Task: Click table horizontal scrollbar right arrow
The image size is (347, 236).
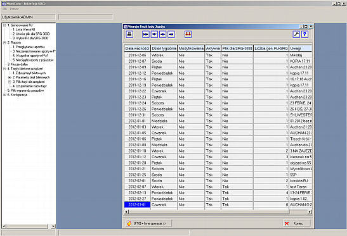Action: tap(310, 212)
